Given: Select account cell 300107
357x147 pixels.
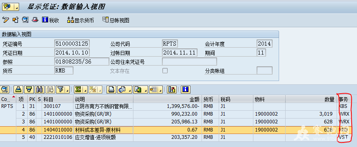Looking at the screenshot, I should pyautogui.click(x=58, y=107).
